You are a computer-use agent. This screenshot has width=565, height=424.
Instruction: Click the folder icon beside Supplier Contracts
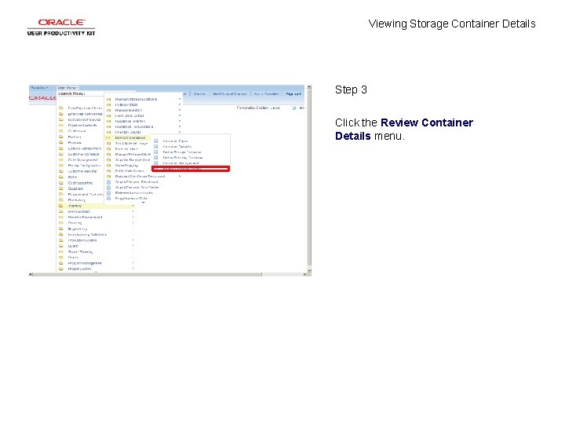pyautogui.click(x=61, y=126)
